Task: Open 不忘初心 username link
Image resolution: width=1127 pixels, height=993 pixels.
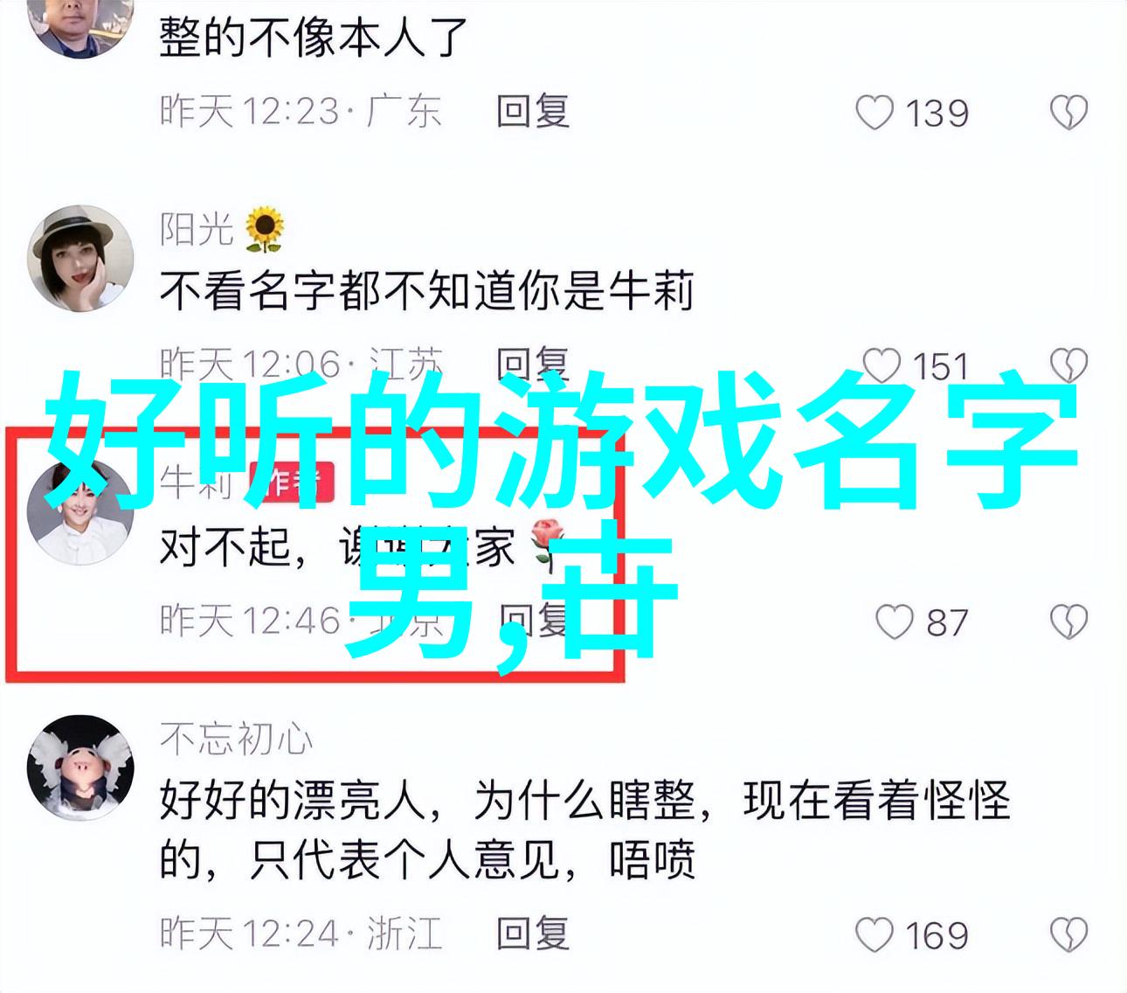Action: pos(236,740)
